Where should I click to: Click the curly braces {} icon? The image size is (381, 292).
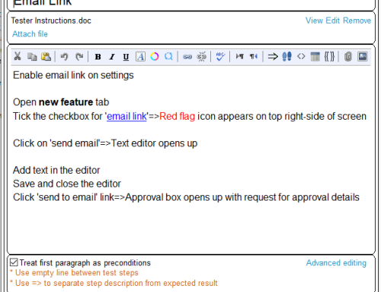329,56
